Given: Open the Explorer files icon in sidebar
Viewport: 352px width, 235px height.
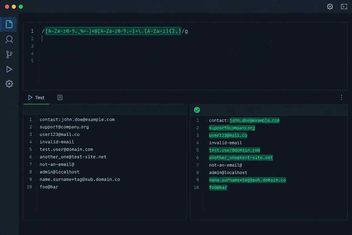Looking at the screenshot, I should tap(9, 24).
